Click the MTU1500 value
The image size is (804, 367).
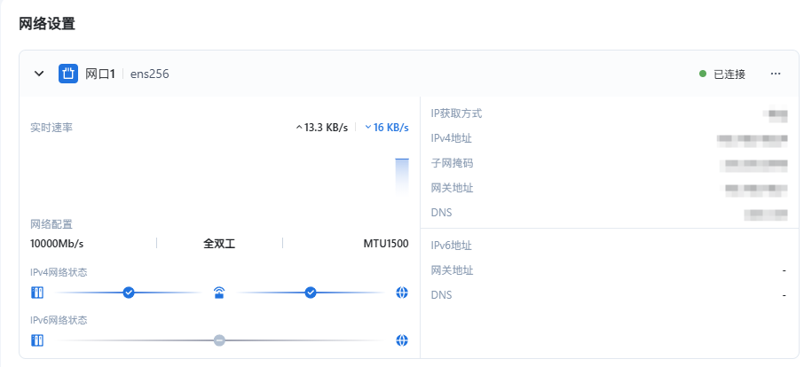click(385, 243)
